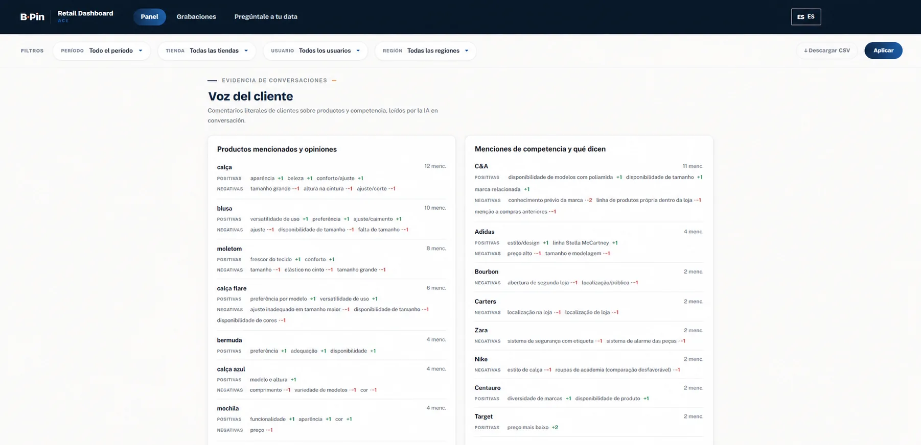
Task: Select the blusa product row
Action: click(x=331, y=219)
